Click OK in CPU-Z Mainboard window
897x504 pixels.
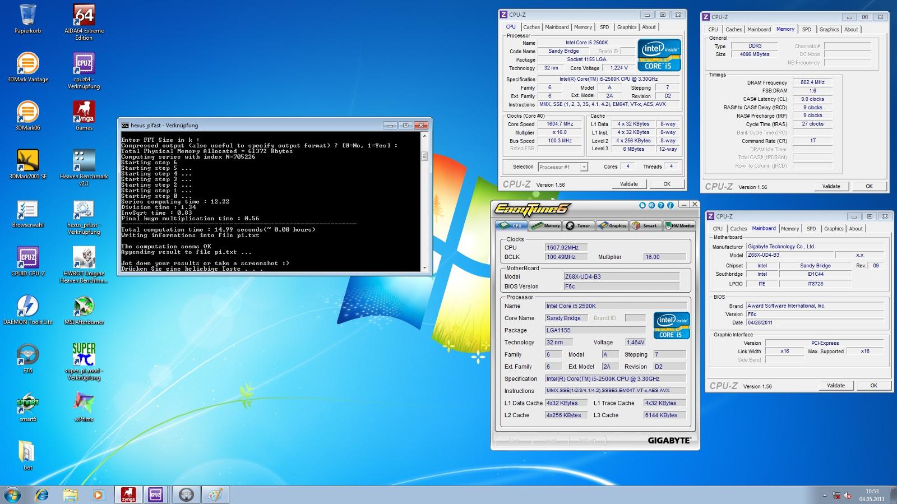(873, 385)
